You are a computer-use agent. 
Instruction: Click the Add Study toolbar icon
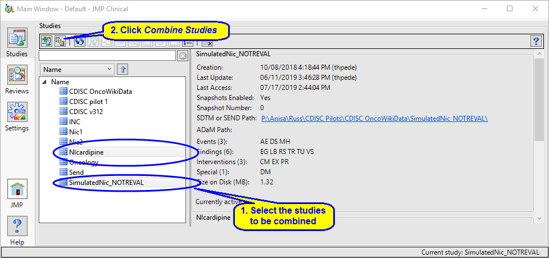47,41
